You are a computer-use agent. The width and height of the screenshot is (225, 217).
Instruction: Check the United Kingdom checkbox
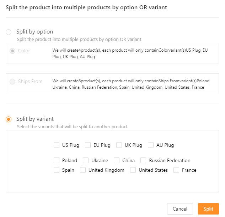tap(83, 170)
